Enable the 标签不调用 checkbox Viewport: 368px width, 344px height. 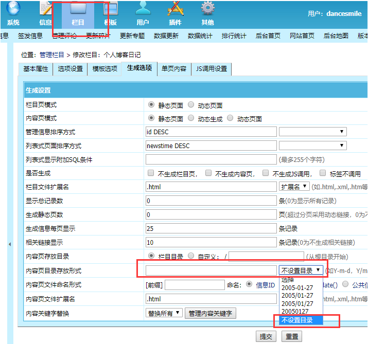(x=323, y=173)
